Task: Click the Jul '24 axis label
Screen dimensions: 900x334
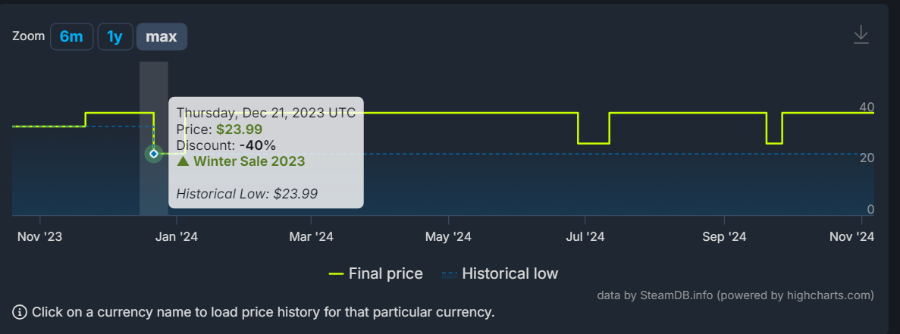Action: point(585,237)
